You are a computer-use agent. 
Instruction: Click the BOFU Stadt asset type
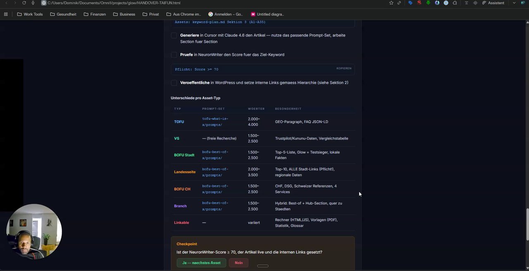tap(184, 155)
